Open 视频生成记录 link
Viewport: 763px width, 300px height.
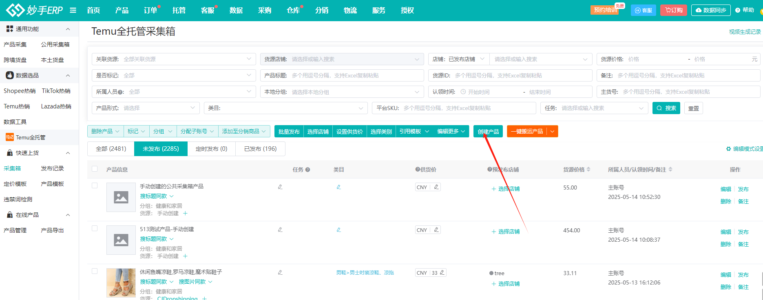pos(745,32)
